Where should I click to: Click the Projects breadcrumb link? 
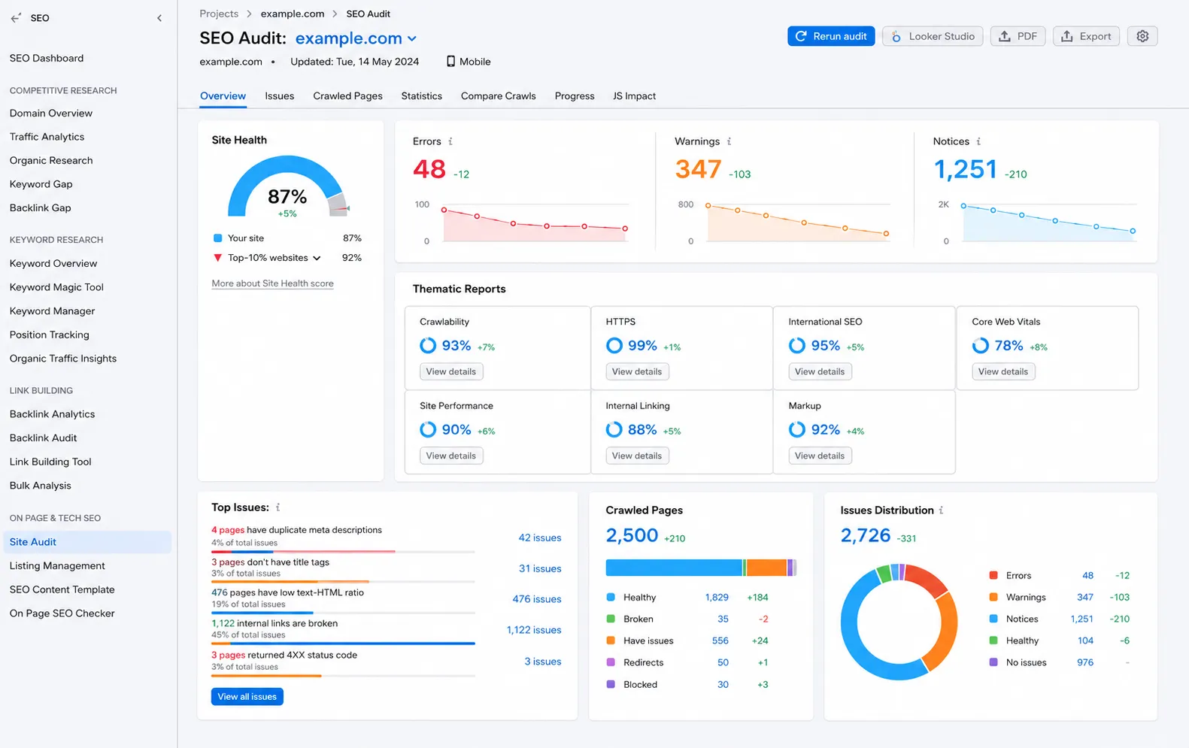point(219,14)
